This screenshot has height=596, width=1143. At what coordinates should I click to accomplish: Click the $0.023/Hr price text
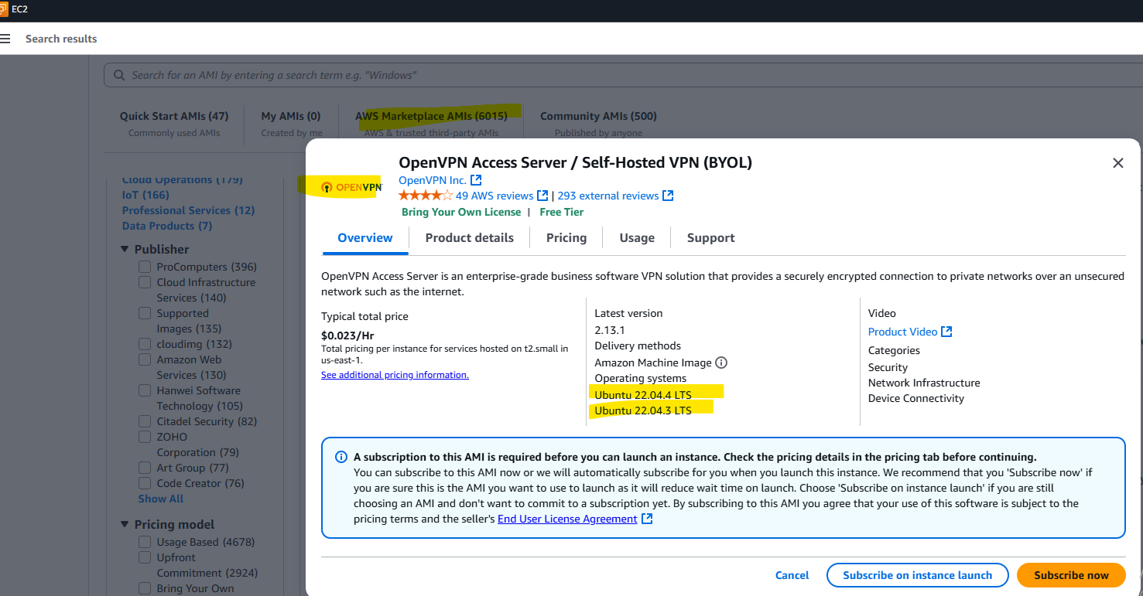pos(347,335)
